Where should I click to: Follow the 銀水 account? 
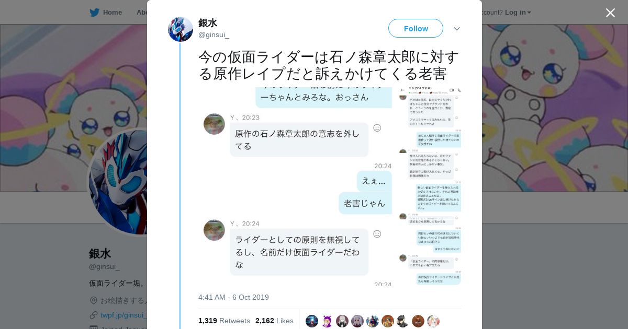416,28
